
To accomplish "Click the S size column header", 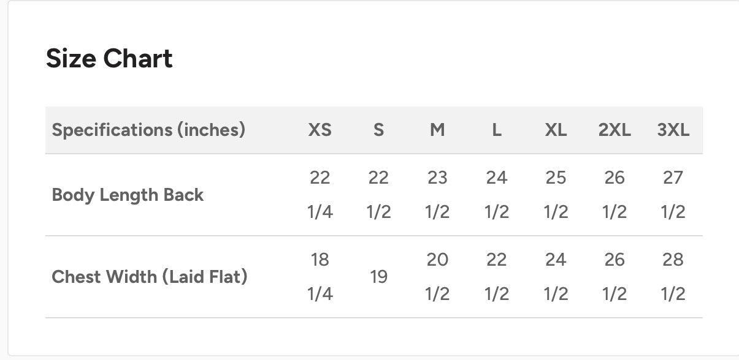I will [378, 130].
